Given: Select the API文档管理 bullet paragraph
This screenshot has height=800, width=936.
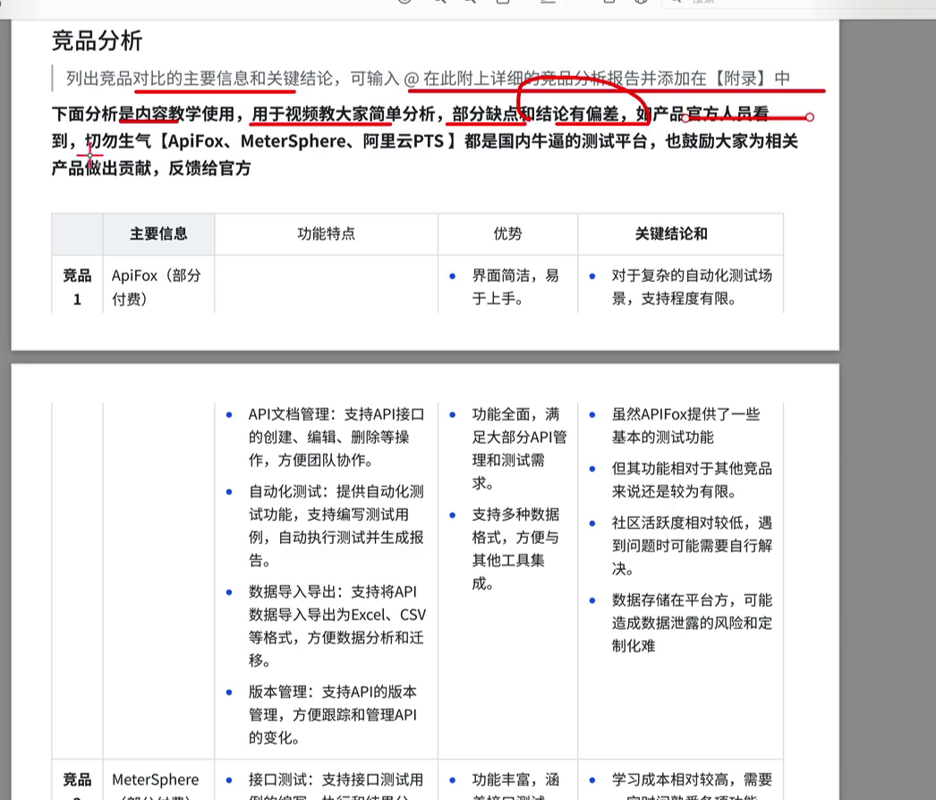Looking at the screenshot, I should click(337, 437).
